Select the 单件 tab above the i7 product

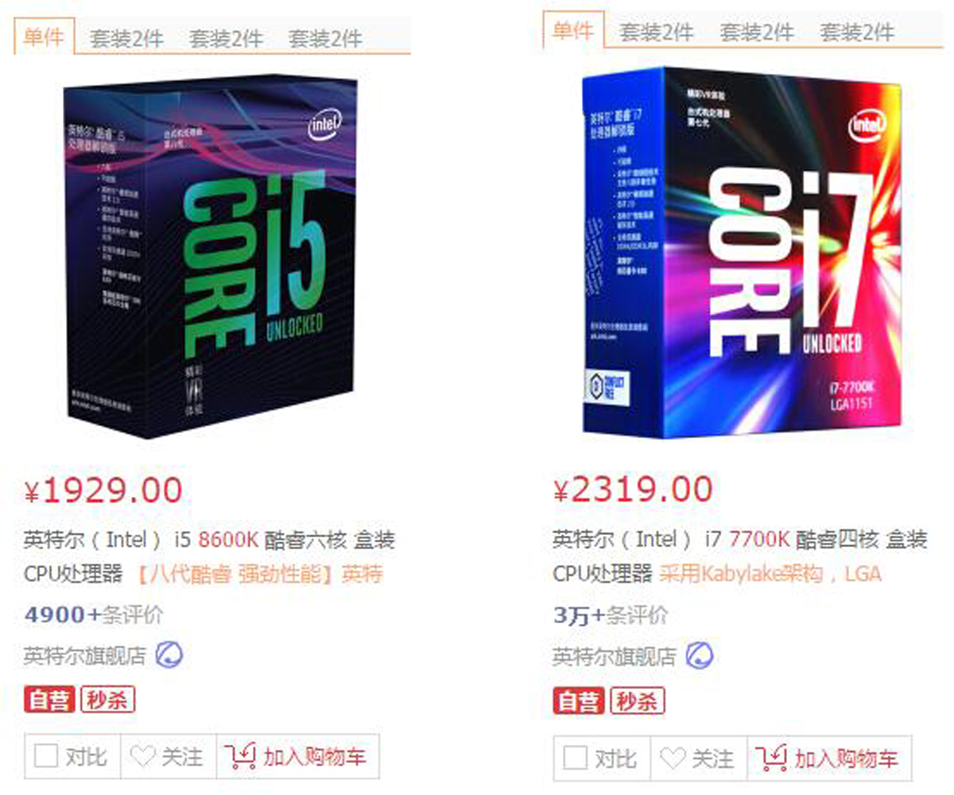[574, 30]
